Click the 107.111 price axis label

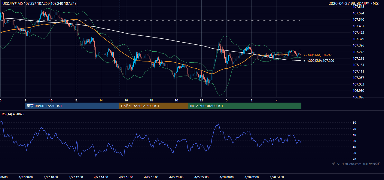click(x=358, y=71)
